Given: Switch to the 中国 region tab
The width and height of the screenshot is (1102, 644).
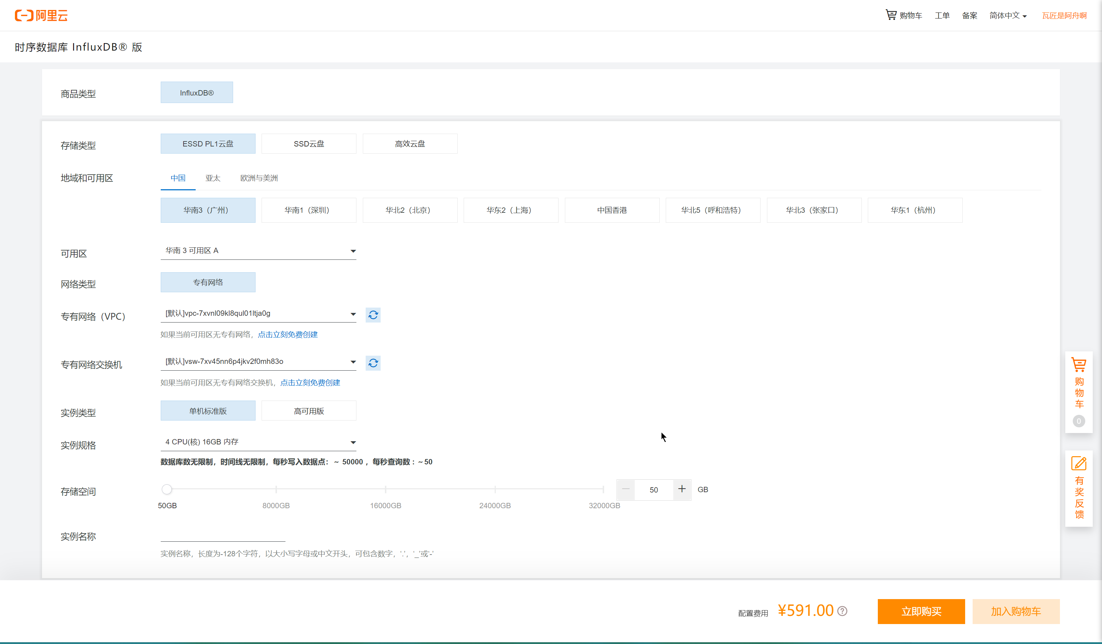Looking at the screenshot, I should [x=178, y=179].
